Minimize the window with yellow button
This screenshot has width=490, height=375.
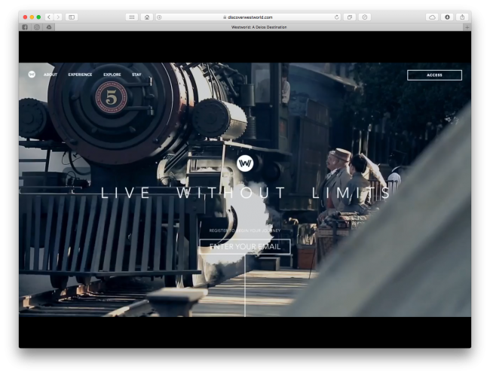[32, 17]
